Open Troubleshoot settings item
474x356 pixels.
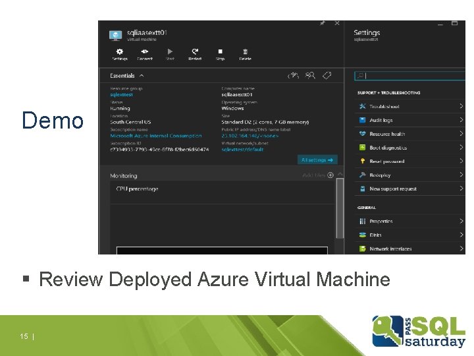click(409, 106)
